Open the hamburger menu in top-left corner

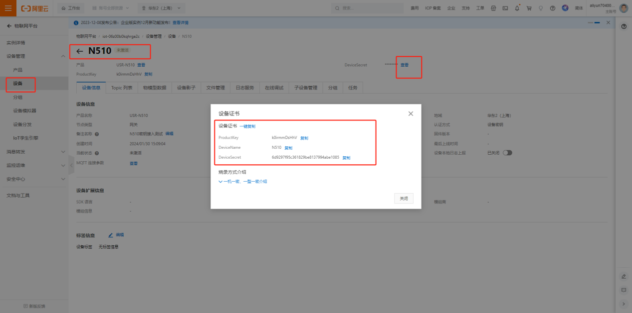pos(8,8)
